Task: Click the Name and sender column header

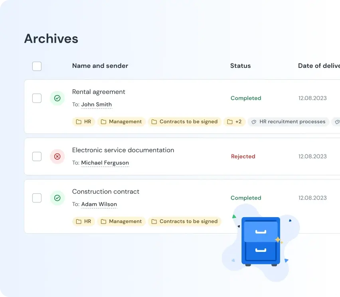Action: coord(100,66)
